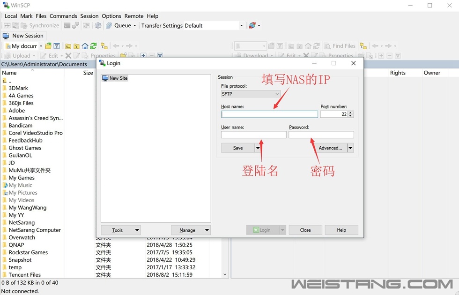Screen dimensions: 459x295
Task: Open the File protocol dropdown
Action: pyautogui.click(x=251, y=94)
